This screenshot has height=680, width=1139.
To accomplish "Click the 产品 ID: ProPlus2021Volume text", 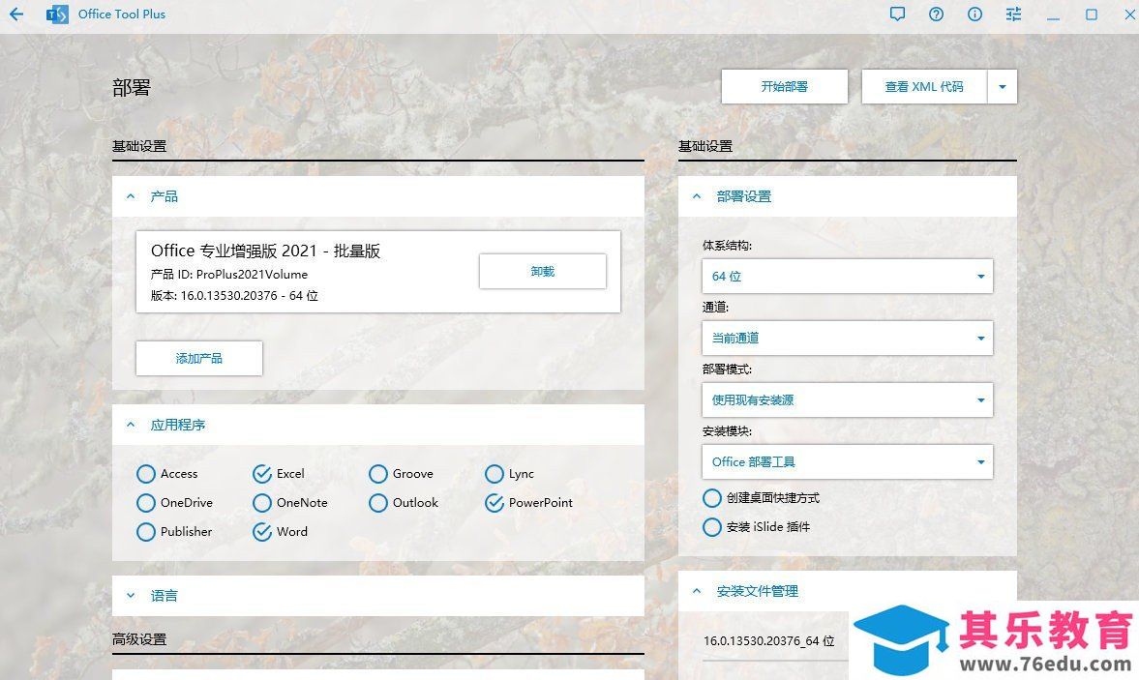I will (228, 275).
